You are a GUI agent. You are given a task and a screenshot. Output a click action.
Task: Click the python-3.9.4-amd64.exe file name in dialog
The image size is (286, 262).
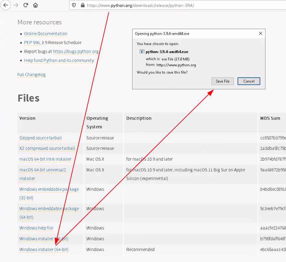pos(167,52)
